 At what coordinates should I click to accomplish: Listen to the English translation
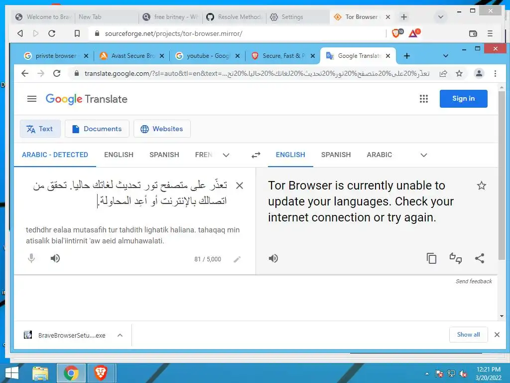coord(273,258)
